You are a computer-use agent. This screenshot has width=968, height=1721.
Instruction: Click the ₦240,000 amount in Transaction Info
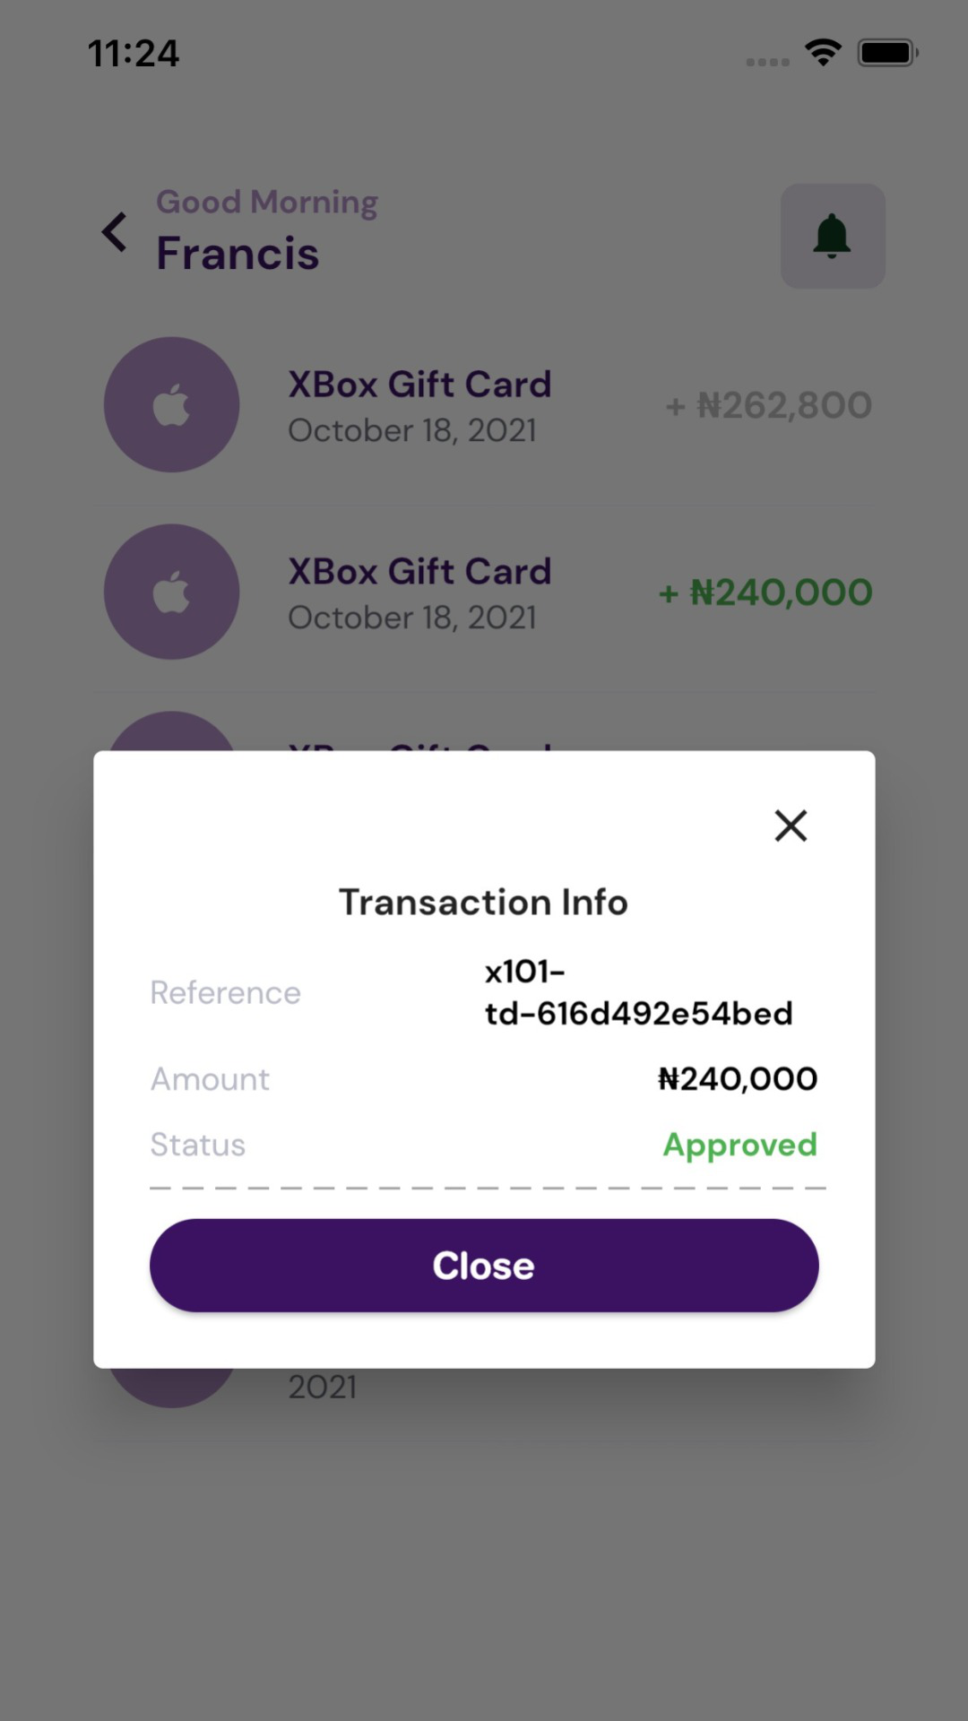tap(737, 1078)
